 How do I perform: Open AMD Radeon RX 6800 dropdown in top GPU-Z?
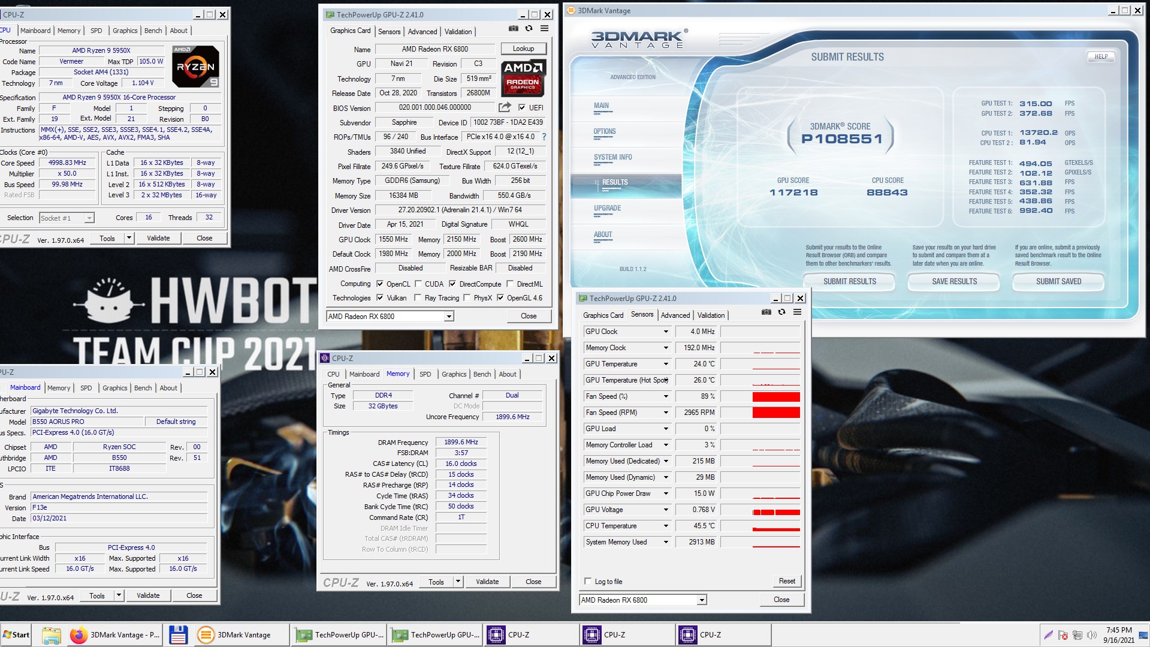pyautogui.click(x=448, y=316)
